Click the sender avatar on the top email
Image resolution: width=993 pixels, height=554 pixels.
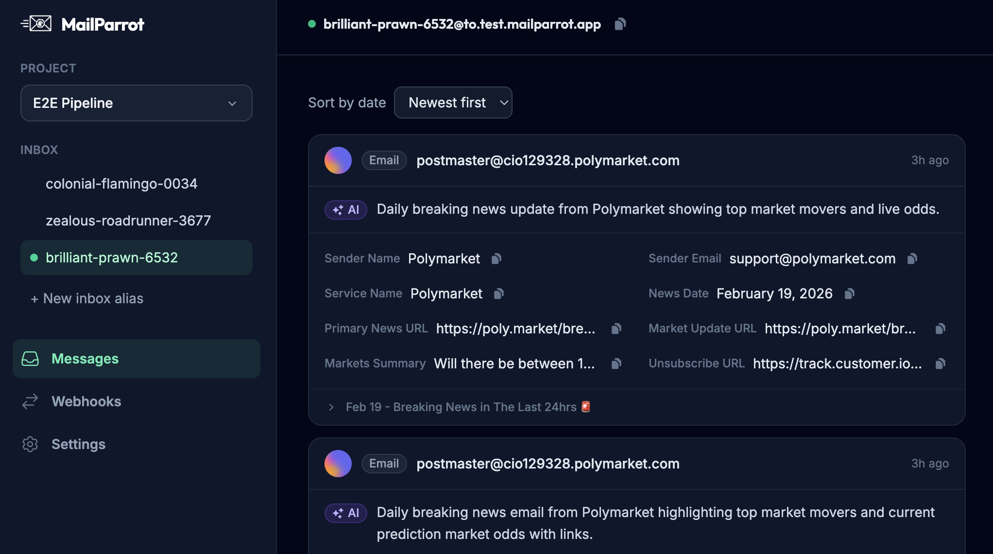tap(338, 160)
